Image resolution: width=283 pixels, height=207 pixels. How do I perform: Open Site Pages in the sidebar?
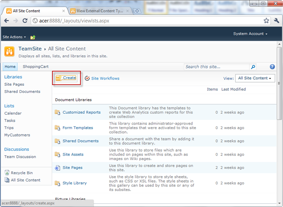[14, 84]
